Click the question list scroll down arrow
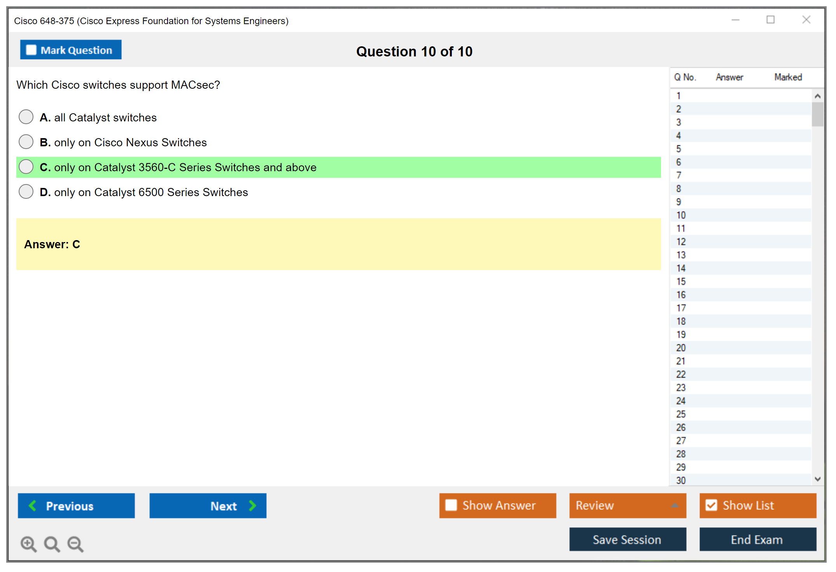Screen dimensions: 836x572 click(x=817, y=479)
